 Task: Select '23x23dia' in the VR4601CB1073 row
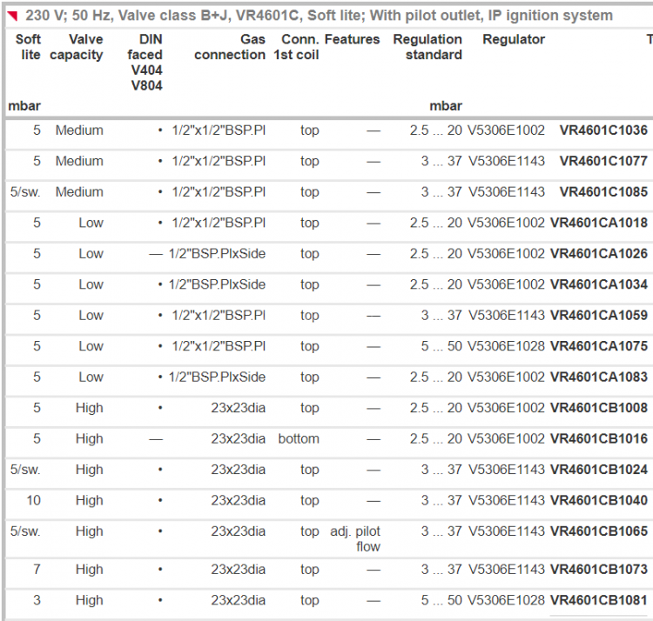point(238,569)
